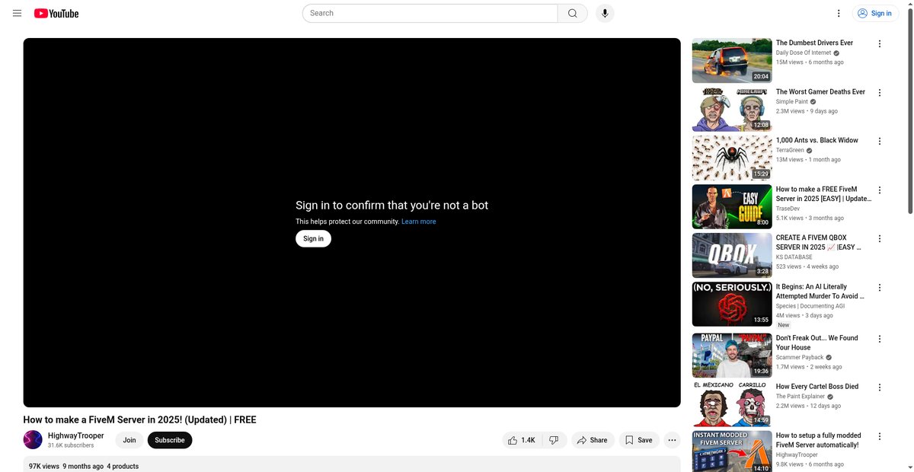Open HighwayTrooper channel name link
Screen dimensions: 914x472
(76, 435)
